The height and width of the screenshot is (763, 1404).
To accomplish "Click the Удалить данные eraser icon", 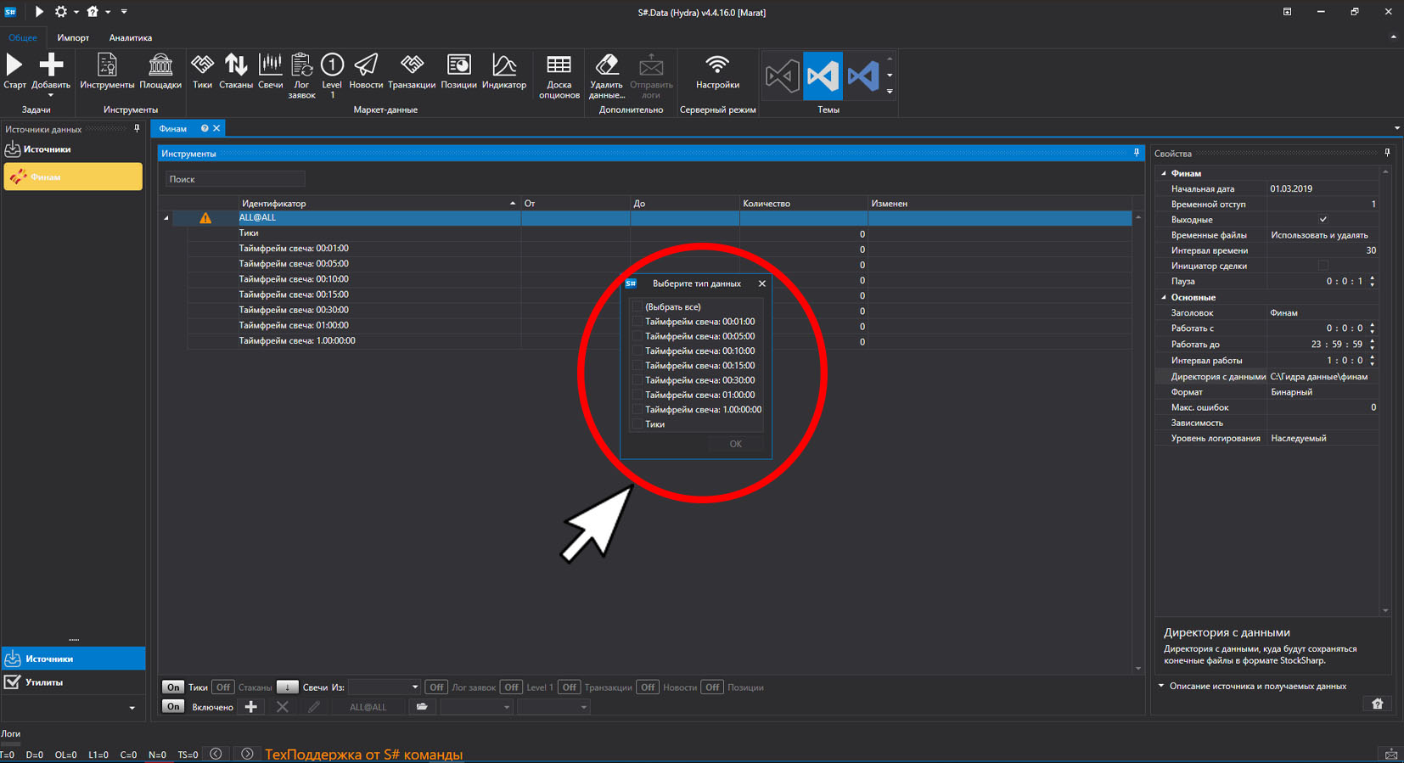I will pyautogui.click(x=606, y=65).
